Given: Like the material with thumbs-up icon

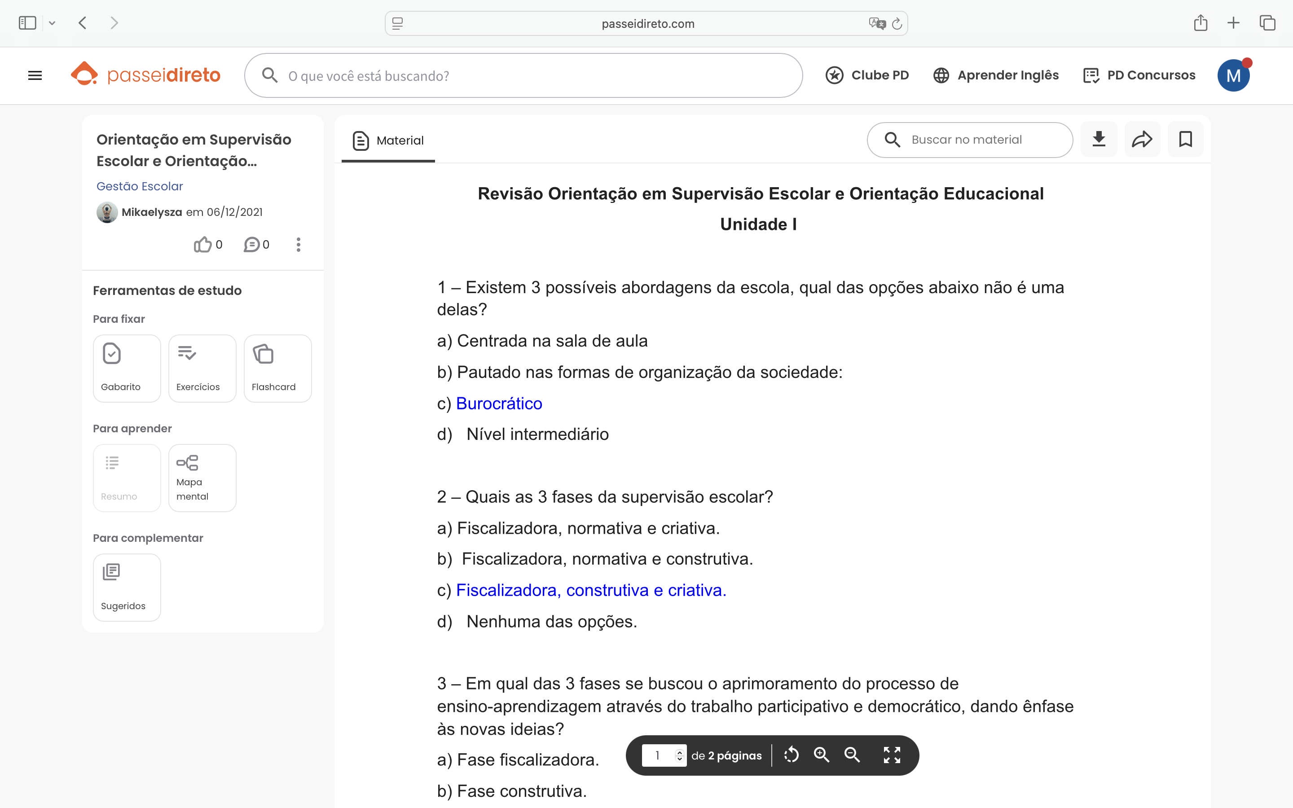Looking at the screenshot, I should click(x=203, y=245).
